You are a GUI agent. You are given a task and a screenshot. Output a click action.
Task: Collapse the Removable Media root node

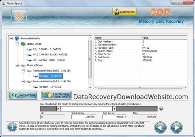[x=11, y=38]
